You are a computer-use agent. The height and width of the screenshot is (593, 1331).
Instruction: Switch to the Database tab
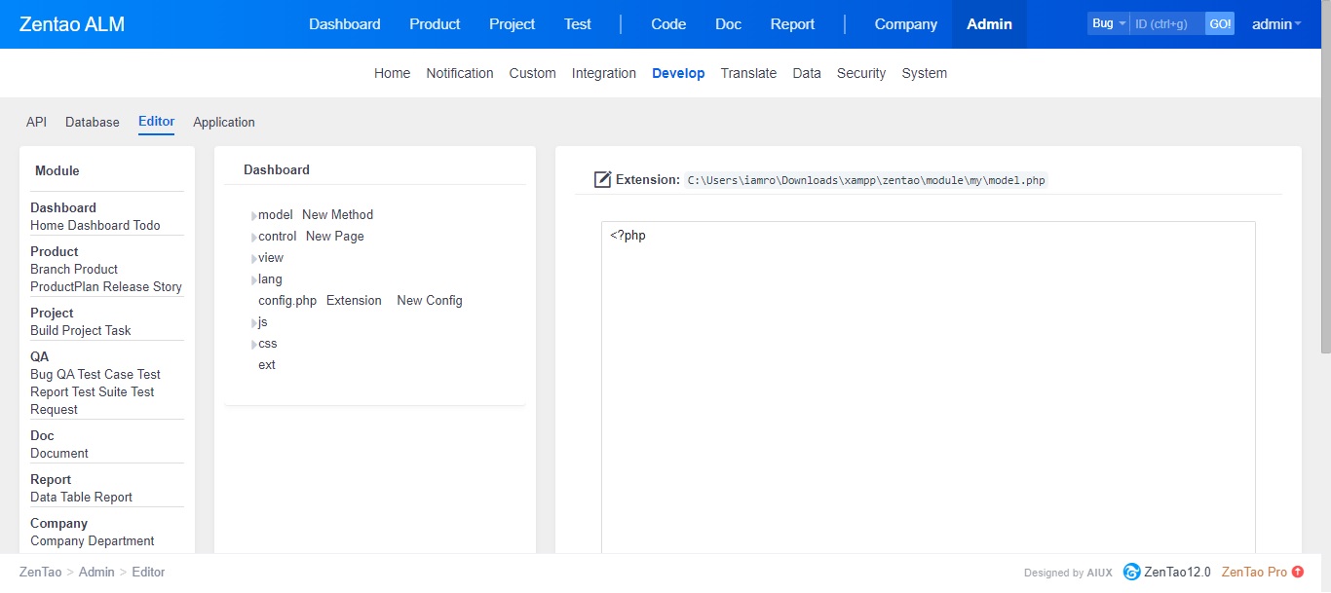pos(93,123)
